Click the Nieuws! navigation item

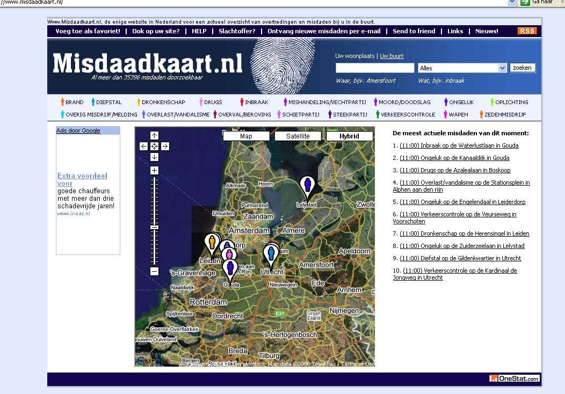click(487, 31)
